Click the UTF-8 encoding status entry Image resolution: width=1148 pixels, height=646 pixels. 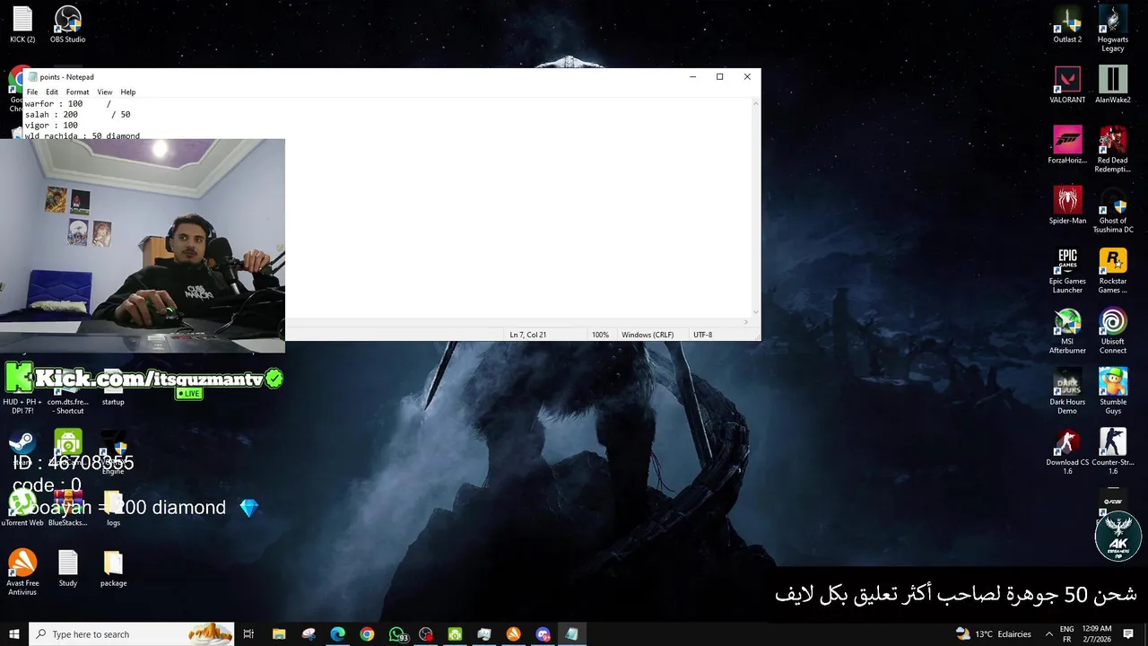(x=703, y=335)
